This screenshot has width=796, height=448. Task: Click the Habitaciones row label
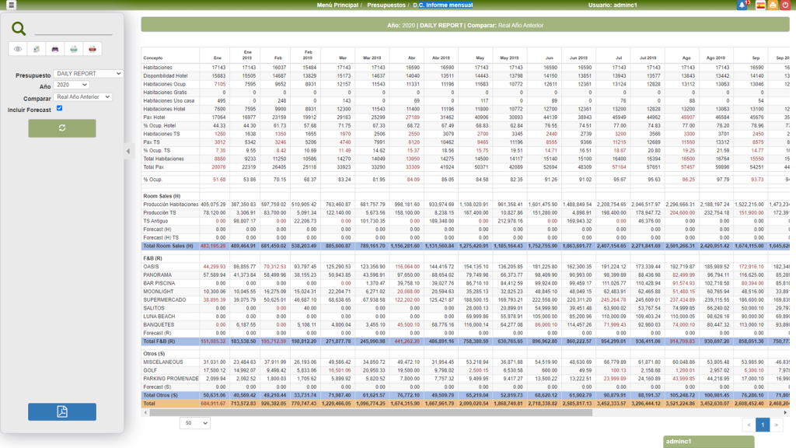157,68
